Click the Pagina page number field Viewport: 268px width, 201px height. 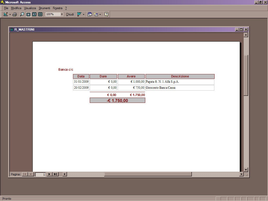(40, 174)
